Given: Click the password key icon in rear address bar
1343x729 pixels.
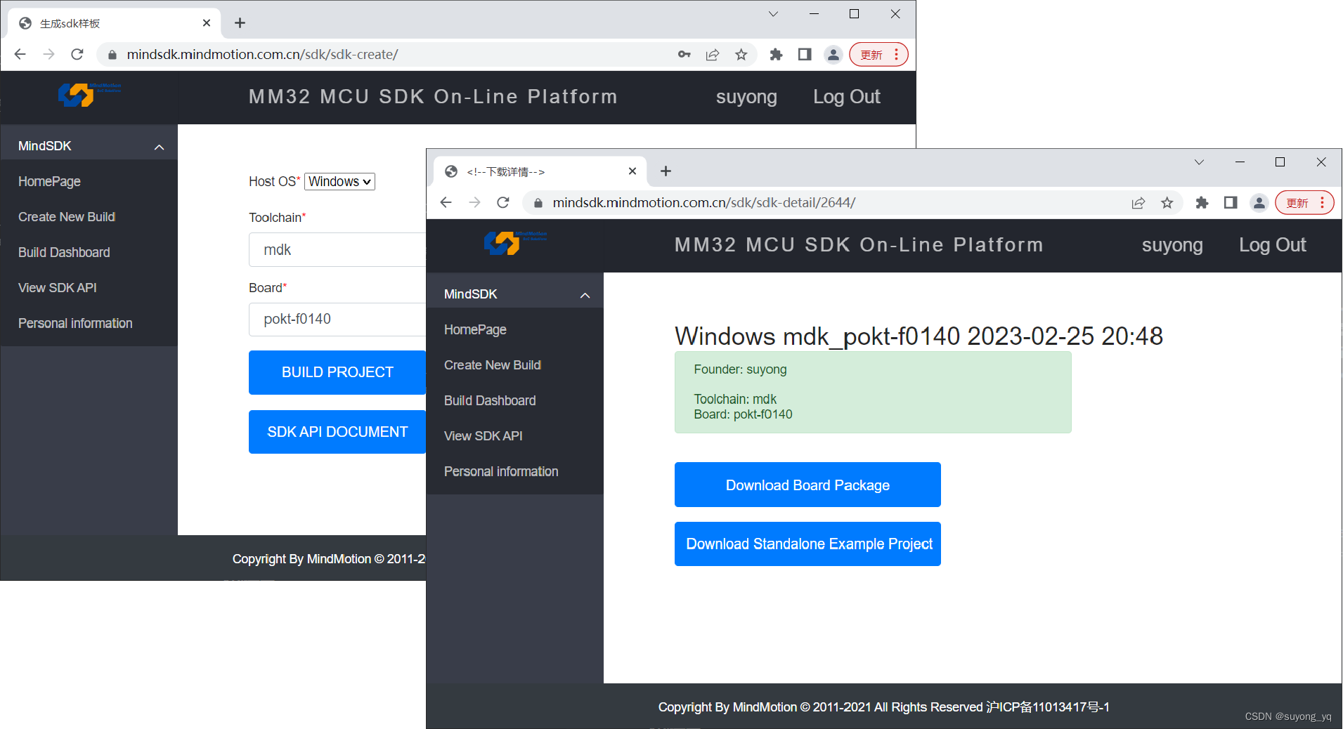Looking at the screenshot, I should (684, 54).
